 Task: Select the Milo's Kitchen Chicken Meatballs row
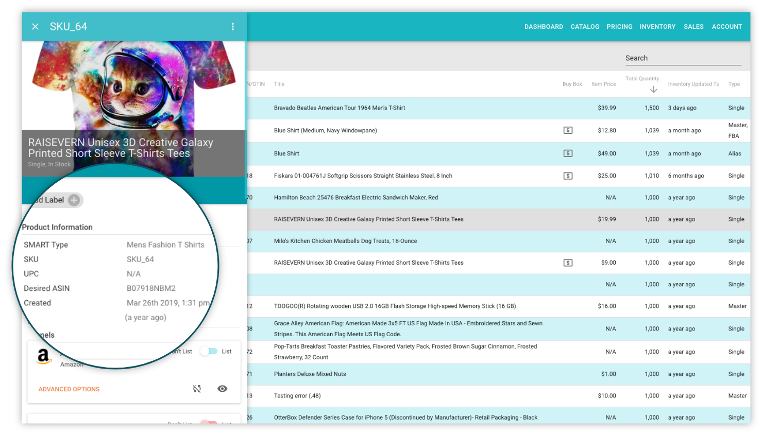498,241
